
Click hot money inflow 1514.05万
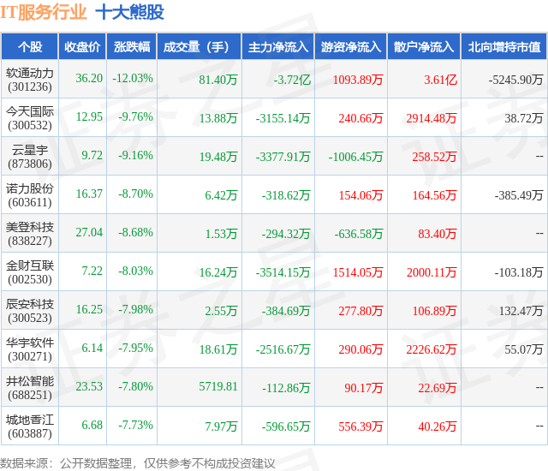pos(358,272)
